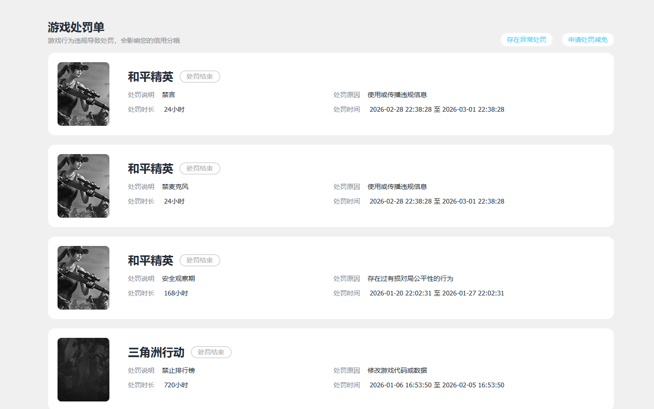Open the 禁言 card's 和平精英 game thumbnail
The height and width of the screenshot is (409, 654).
point(83,94)
